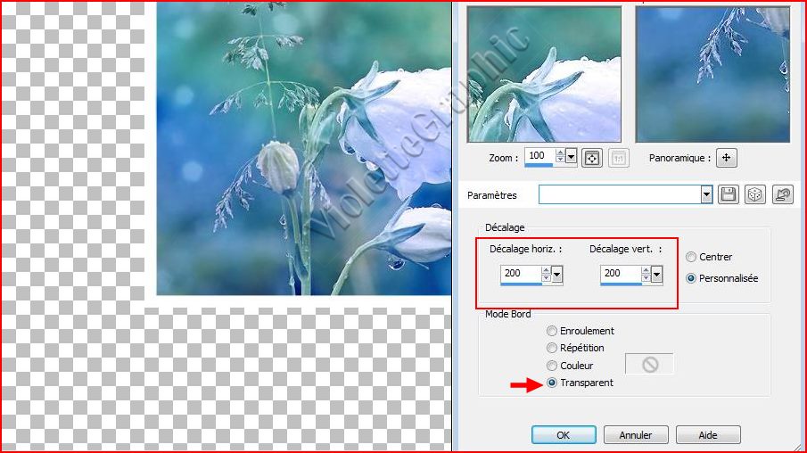Choose Enroulement edge mode
Viewport: 807px width, 453px height.
click(552, 331)
